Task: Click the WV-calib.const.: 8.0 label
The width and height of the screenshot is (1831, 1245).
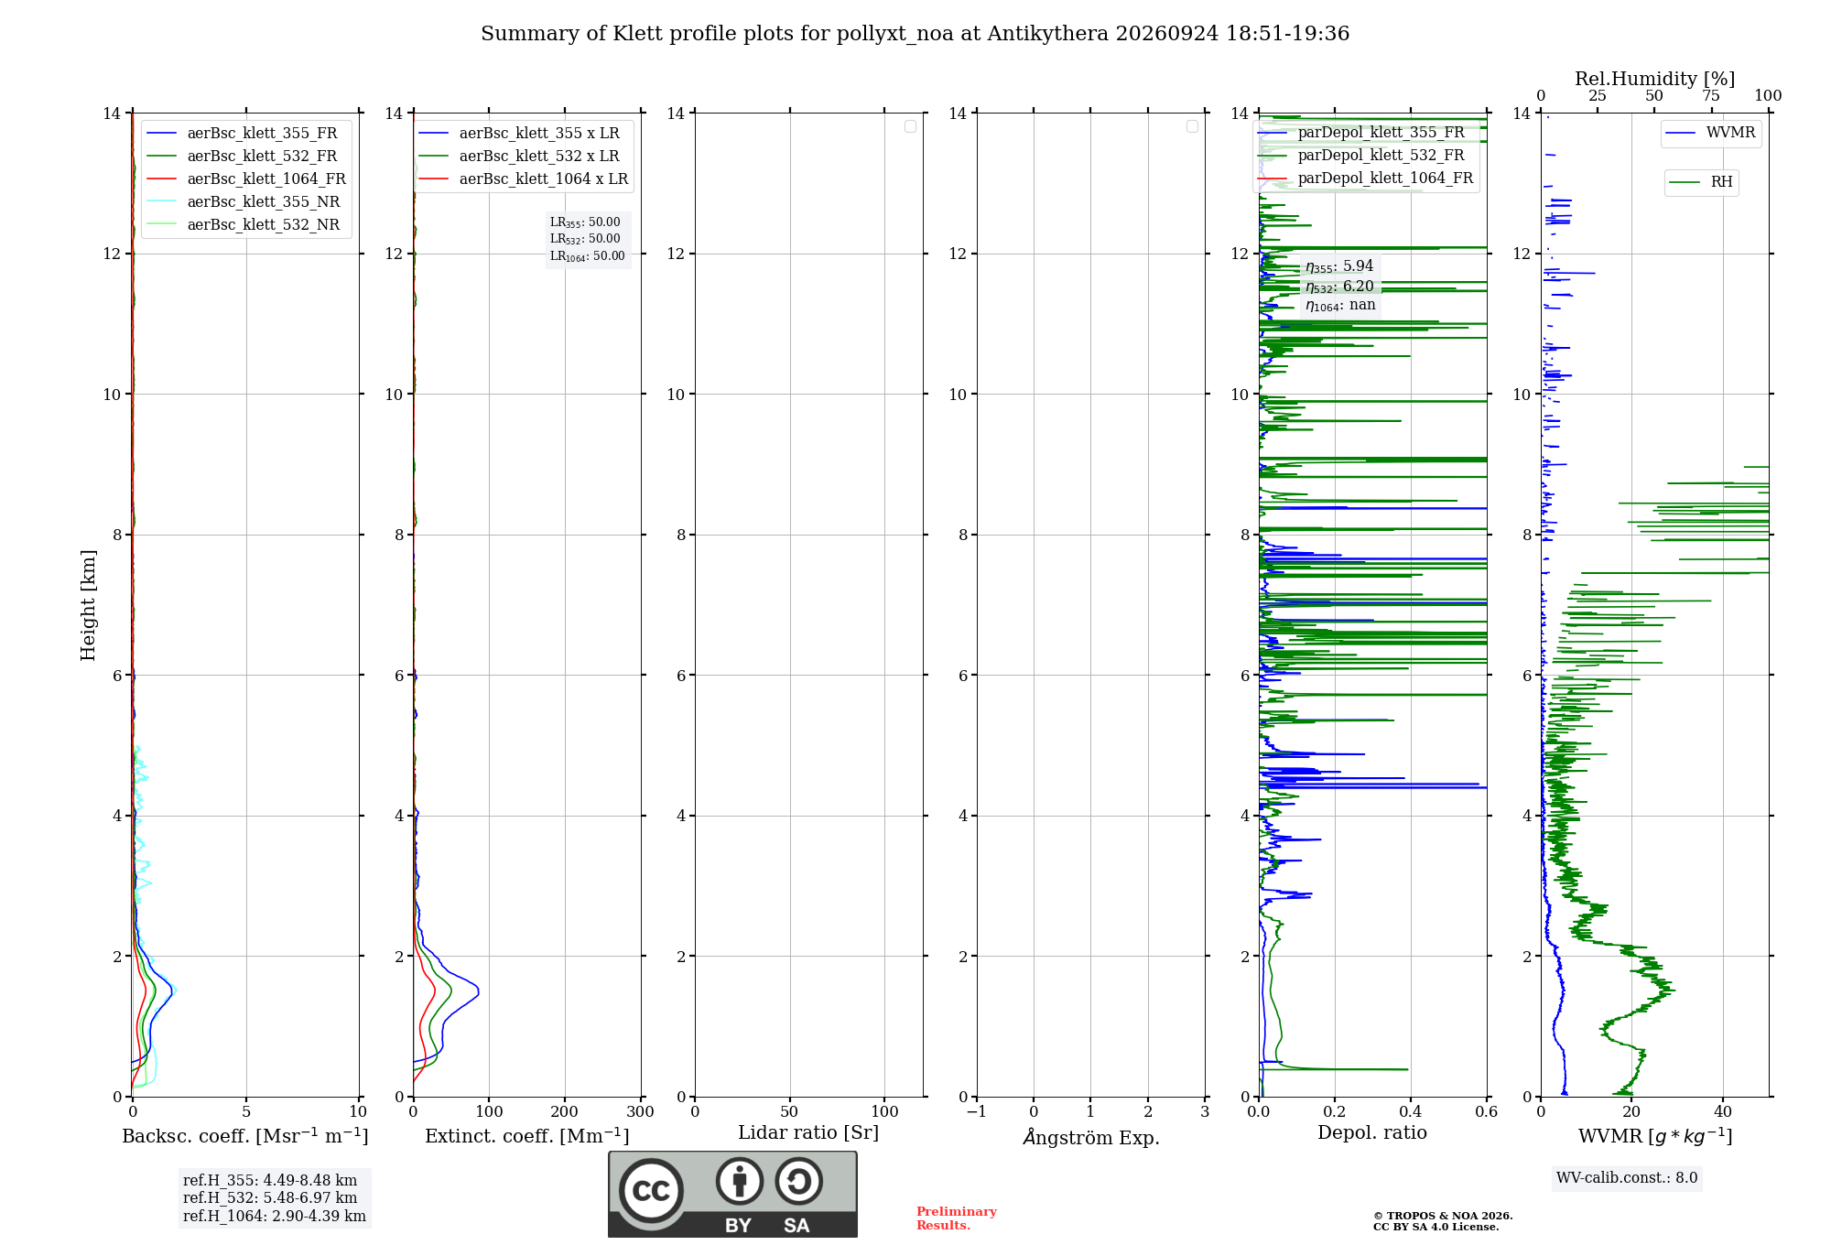Action: pyautogui.click(x=1627, y=1178)
